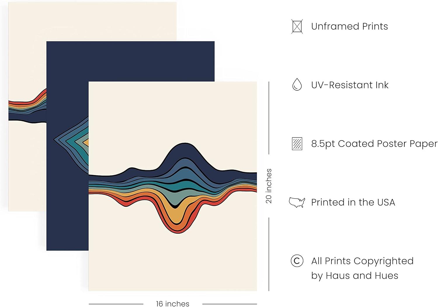The height and width of the screenshot is (307, 438).
Task: Click the USA map outline icon
Action: pos(297,202)
